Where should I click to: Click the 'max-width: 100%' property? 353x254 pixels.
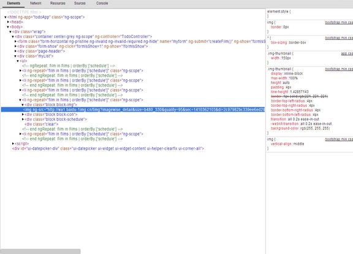[x=284, y=78]
